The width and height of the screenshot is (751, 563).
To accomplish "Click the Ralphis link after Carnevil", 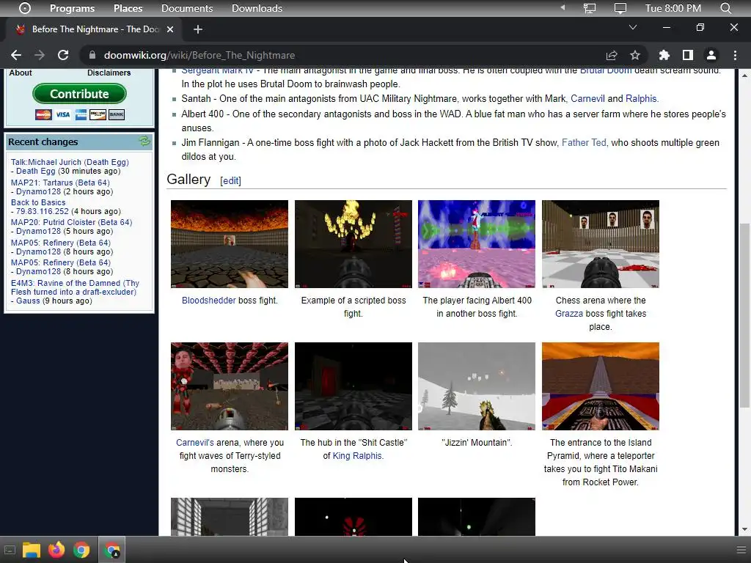I will tap(641, 99).
